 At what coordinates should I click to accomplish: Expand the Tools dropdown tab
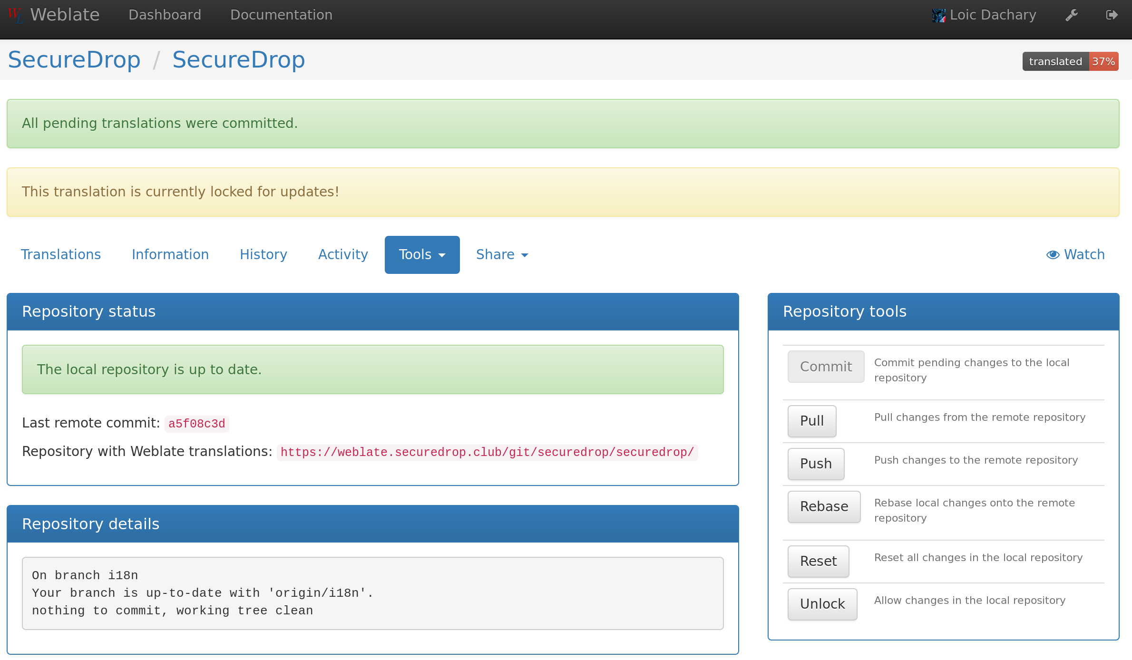[422, 255]
